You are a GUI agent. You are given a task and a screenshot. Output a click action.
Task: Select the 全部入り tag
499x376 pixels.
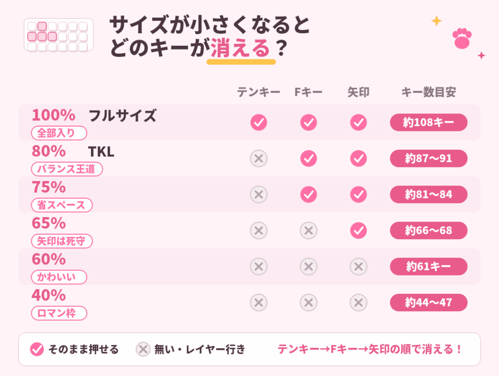pyautogui.click(x=59, y=133)
